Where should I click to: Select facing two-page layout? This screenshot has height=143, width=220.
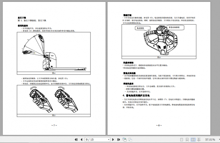193,139
